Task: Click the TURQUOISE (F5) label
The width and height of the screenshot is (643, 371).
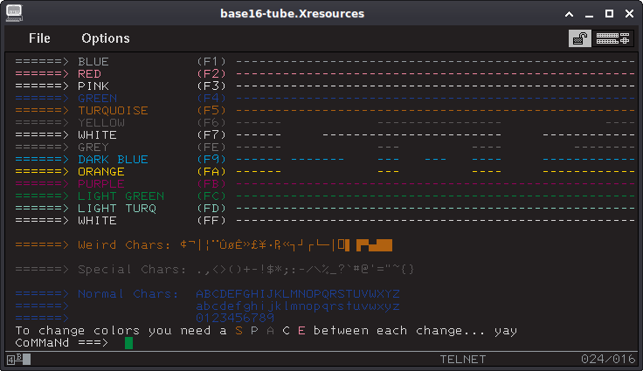Action: click(114, 111)
